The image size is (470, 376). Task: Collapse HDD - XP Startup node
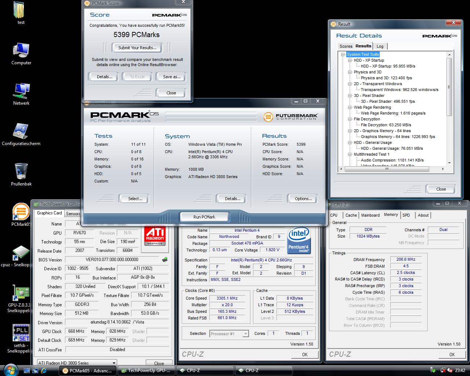point(350,60)
